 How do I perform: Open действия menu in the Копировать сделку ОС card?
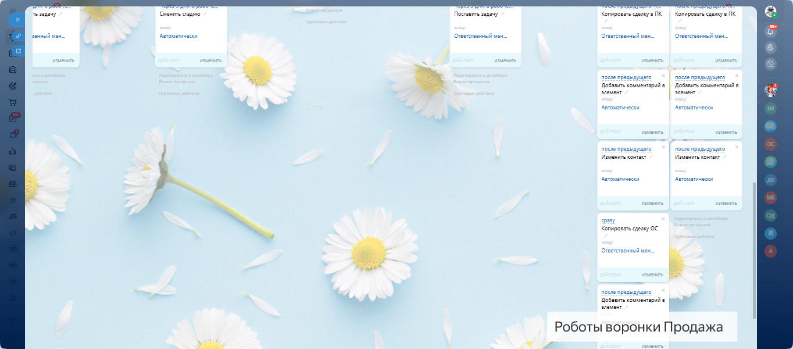pyautogui.click(x=610, y=275)
